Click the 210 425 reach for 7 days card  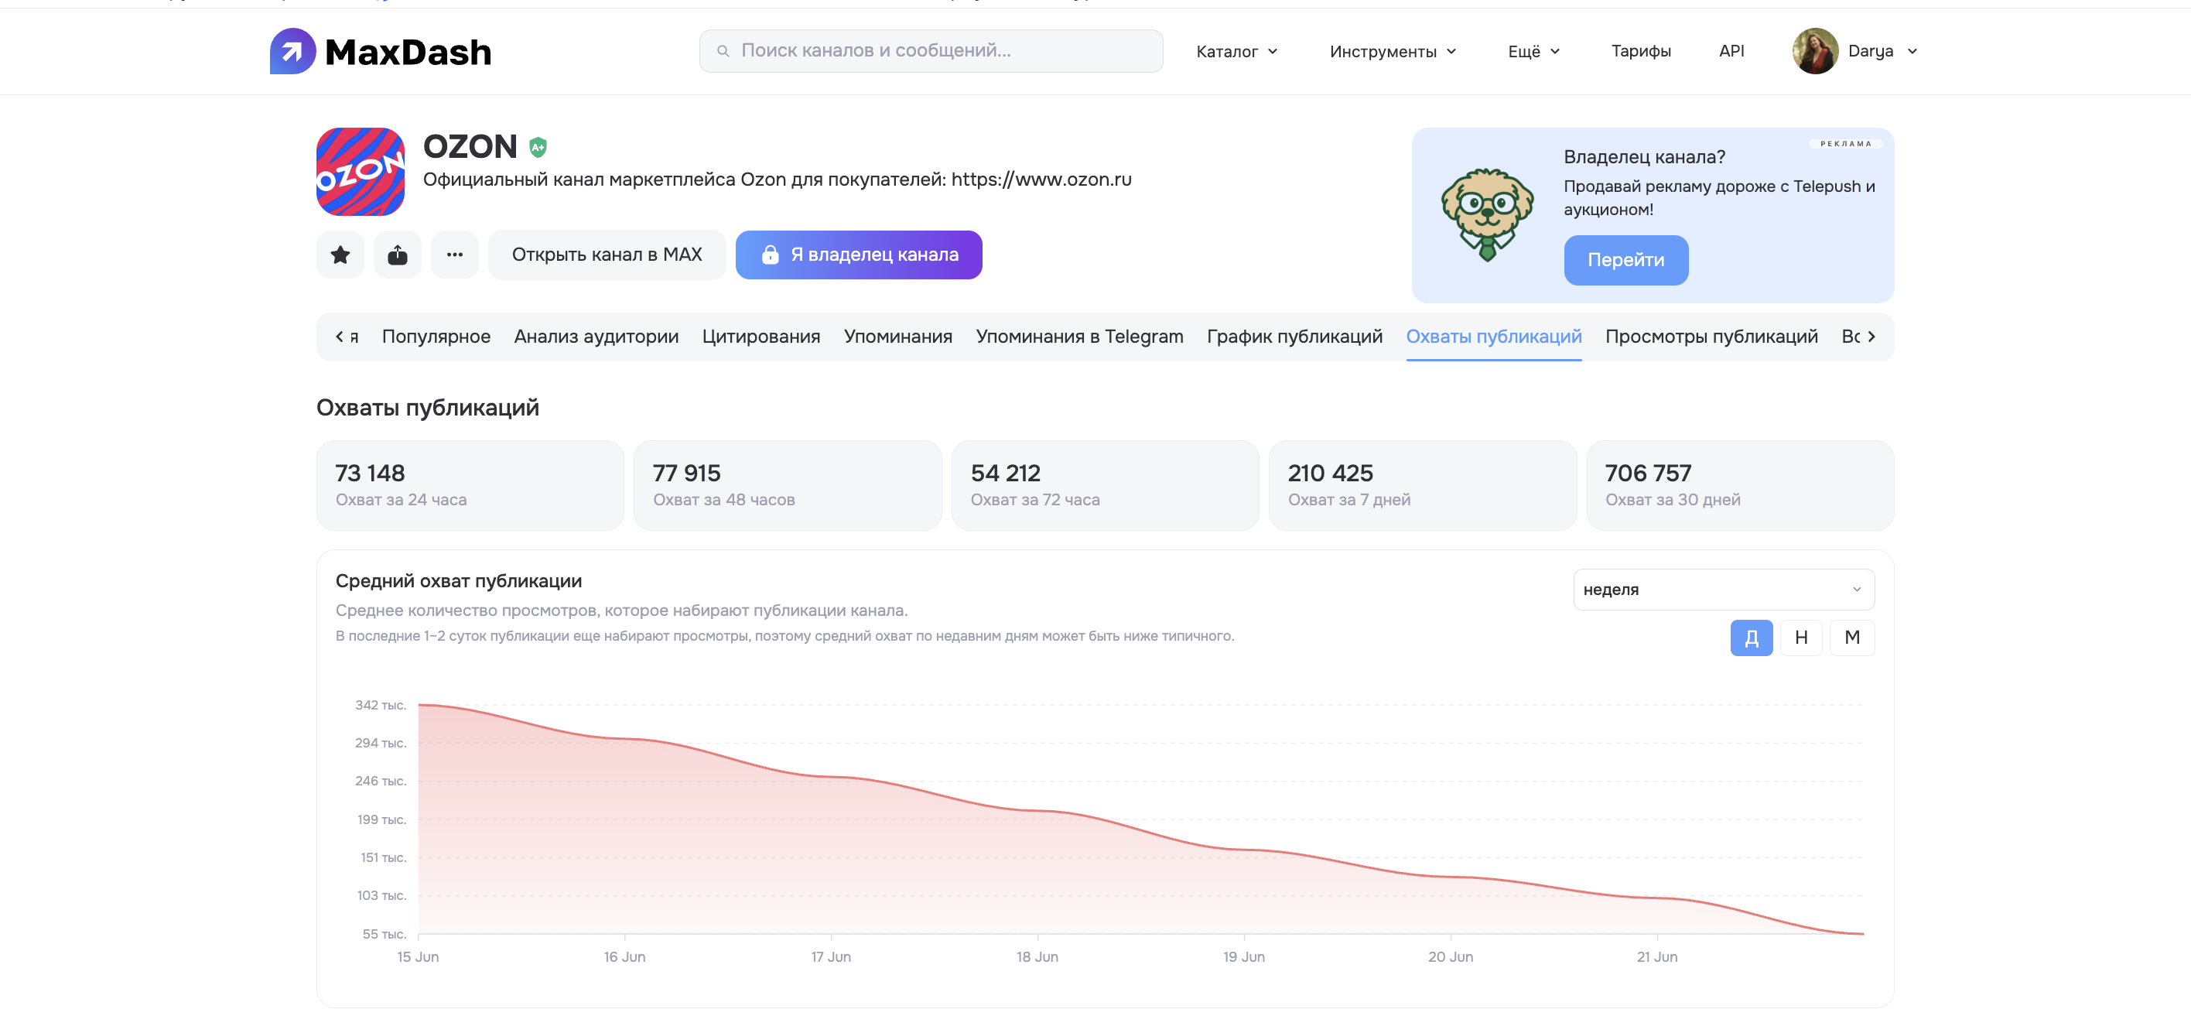pos(1423,486)
